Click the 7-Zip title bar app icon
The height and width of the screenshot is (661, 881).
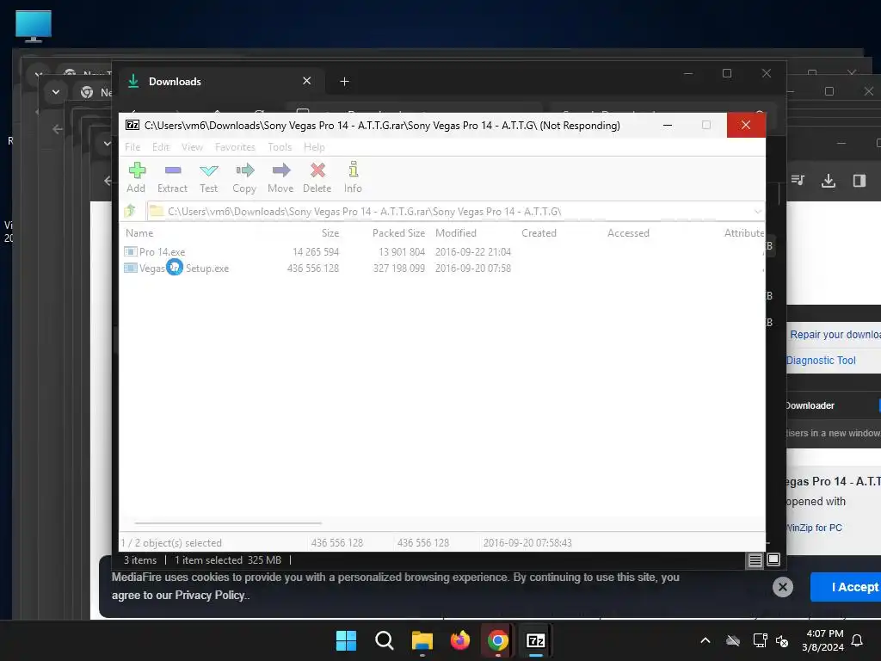(132, 125)
